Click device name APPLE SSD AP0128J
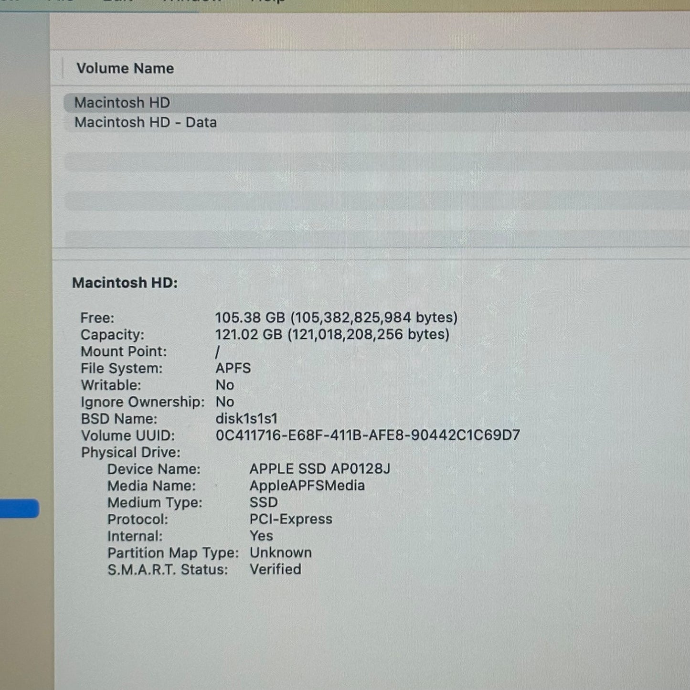The width and height of the screenshot is (690, 690). 319,469
